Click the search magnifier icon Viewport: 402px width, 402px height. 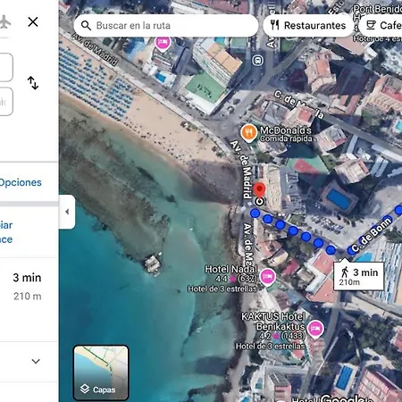tap(86, 26)
